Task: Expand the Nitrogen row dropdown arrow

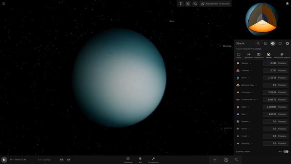Action: [248, 114]
